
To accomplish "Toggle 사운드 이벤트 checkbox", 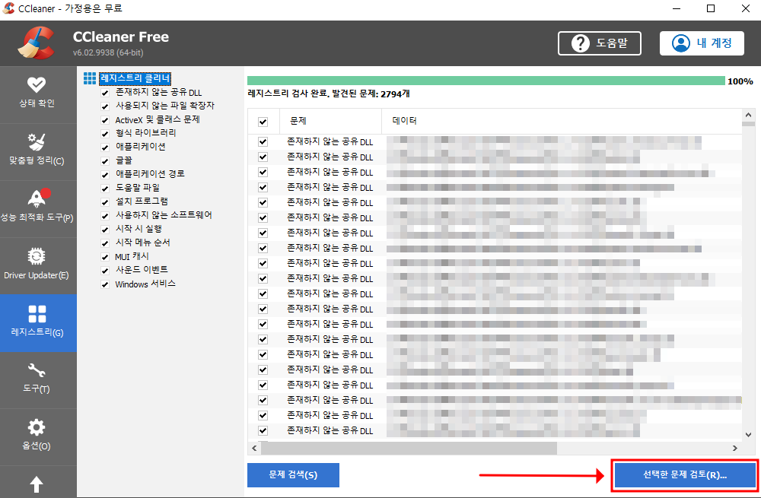I will click(x=105, y=271).
